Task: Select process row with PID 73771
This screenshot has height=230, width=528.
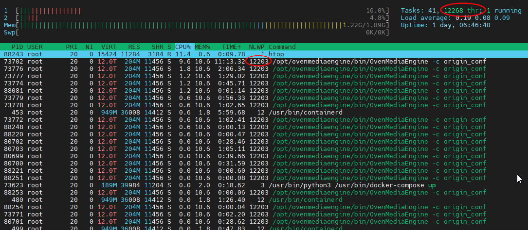Action: point(264,214)
